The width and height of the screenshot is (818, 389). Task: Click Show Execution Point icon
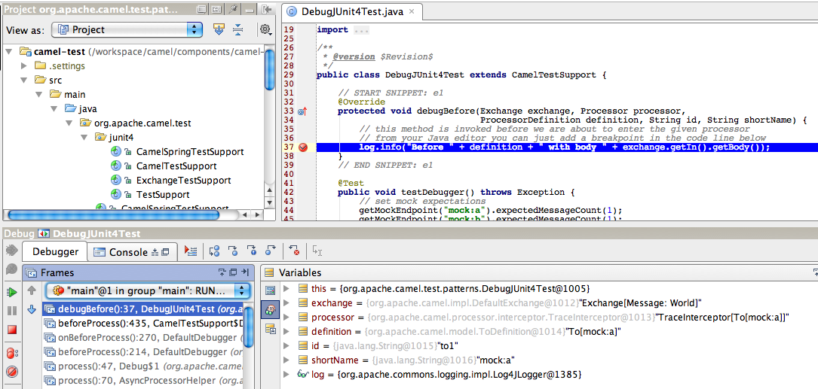click(191, 251)
